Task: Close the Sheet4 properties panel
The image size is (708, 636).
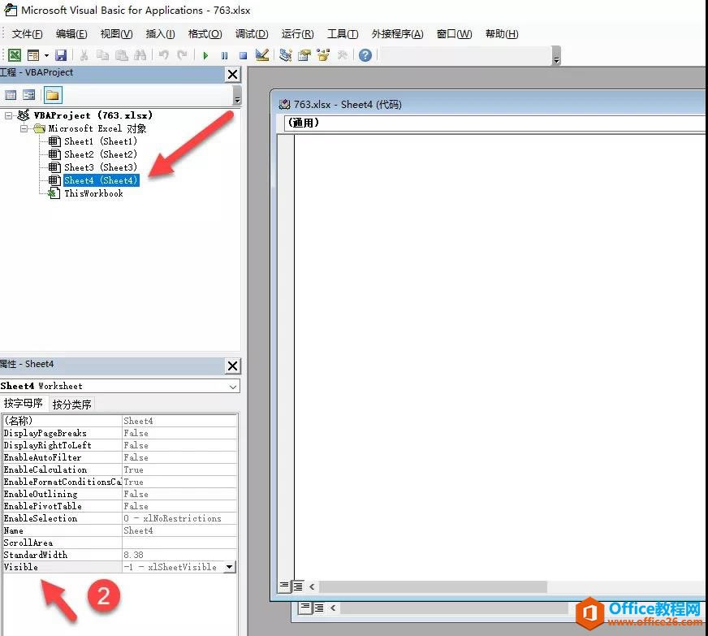Action: click(x=232, y=366)
